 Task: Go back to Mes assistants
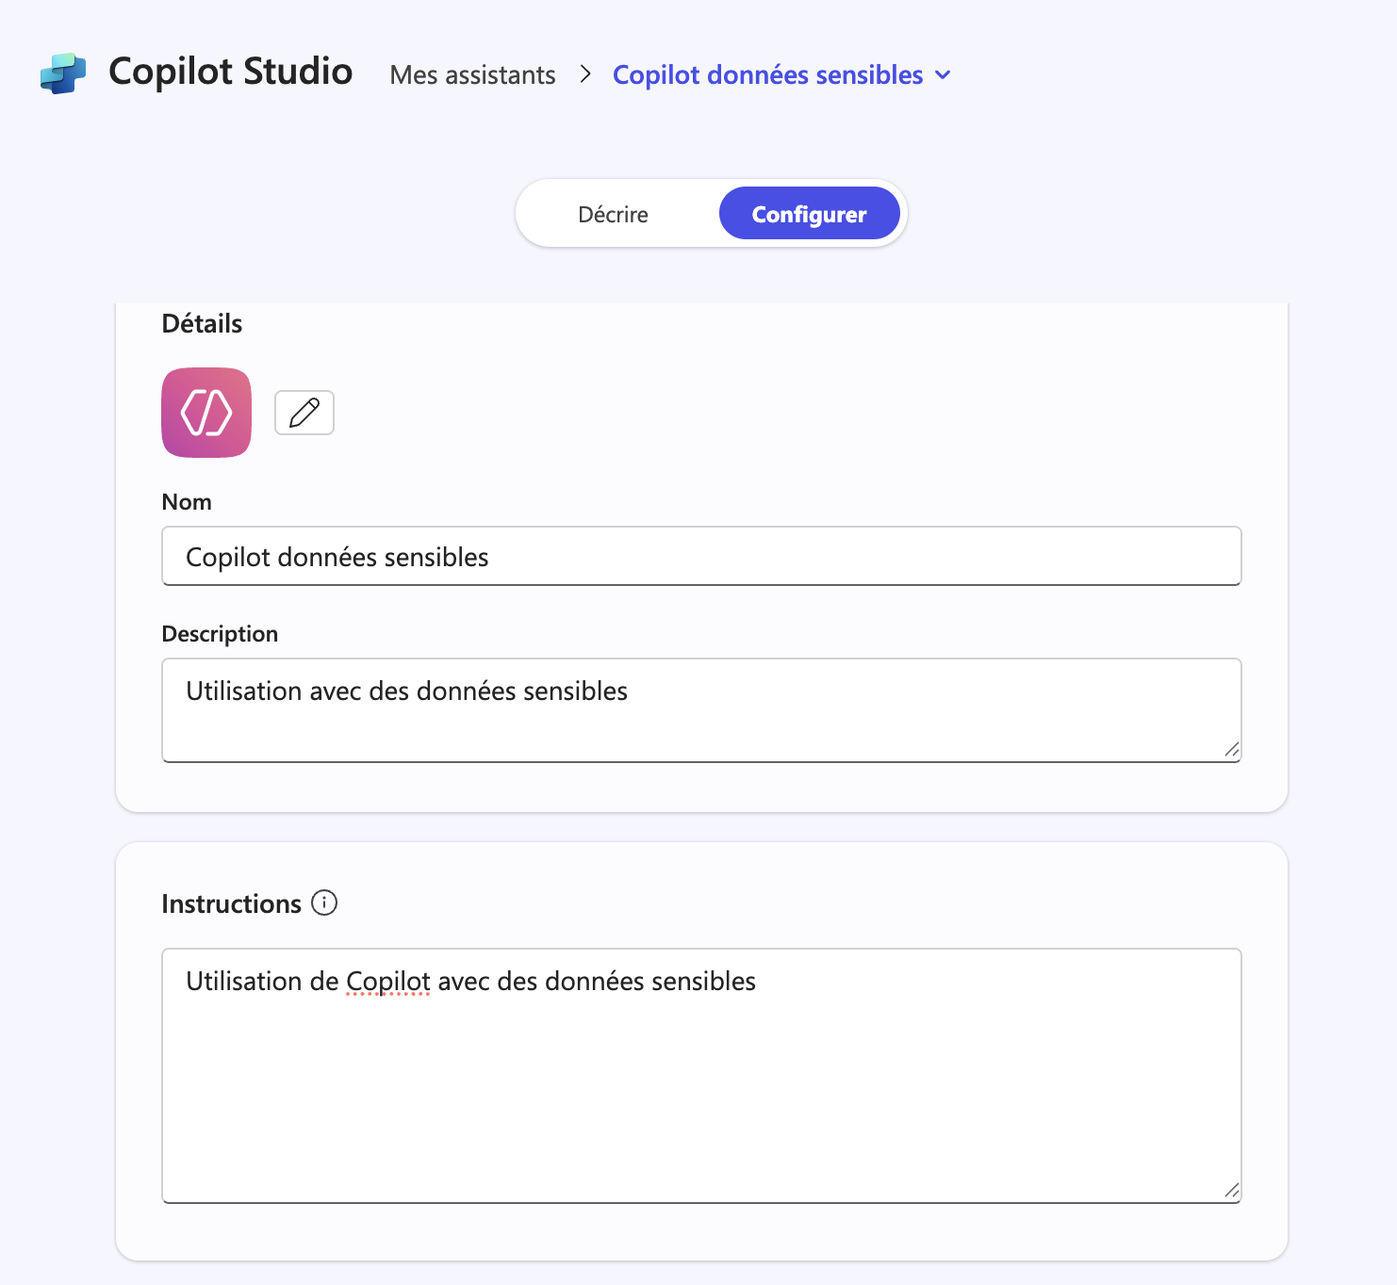coord(472,75)
